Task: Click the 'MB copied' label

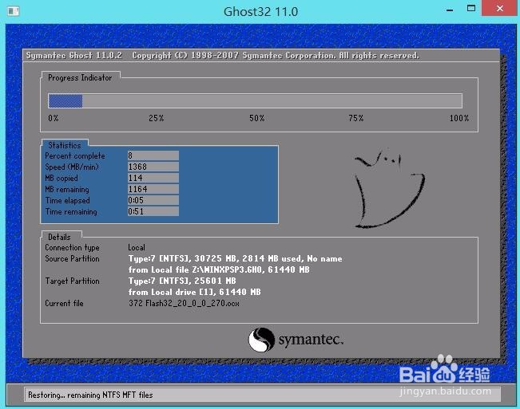Action: pyautogui.click(x=62, y=178)
